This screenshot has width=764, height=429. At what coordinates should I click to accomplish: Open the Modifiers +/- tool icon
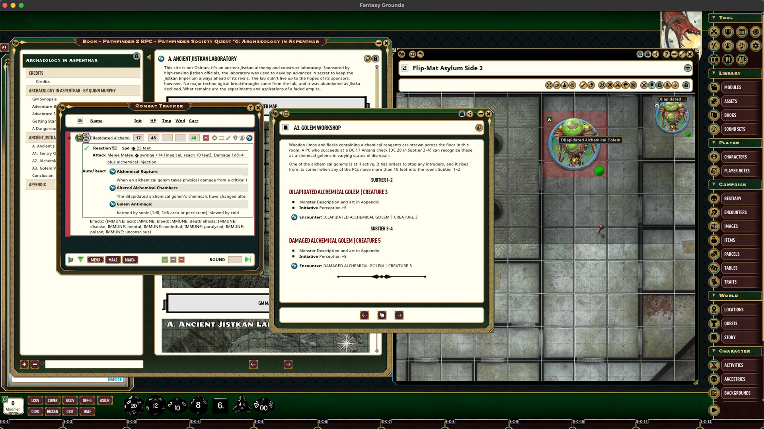point(714,46)
